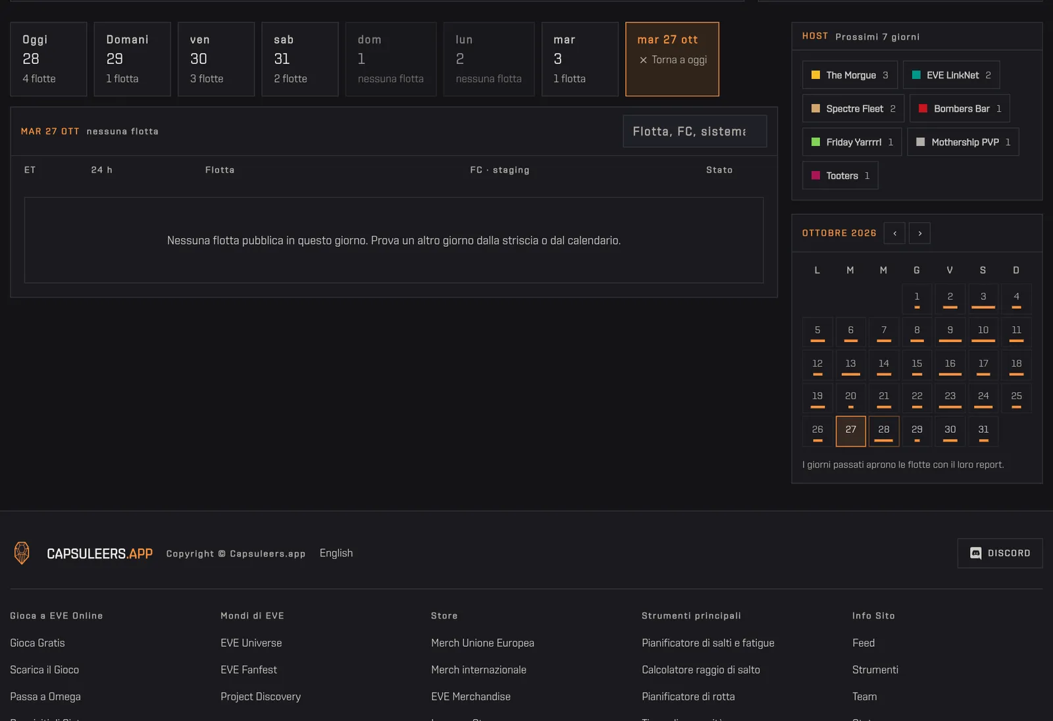1053x721 pixels.
Task: Click the Stato column header
Action: [x=719, y=170]
